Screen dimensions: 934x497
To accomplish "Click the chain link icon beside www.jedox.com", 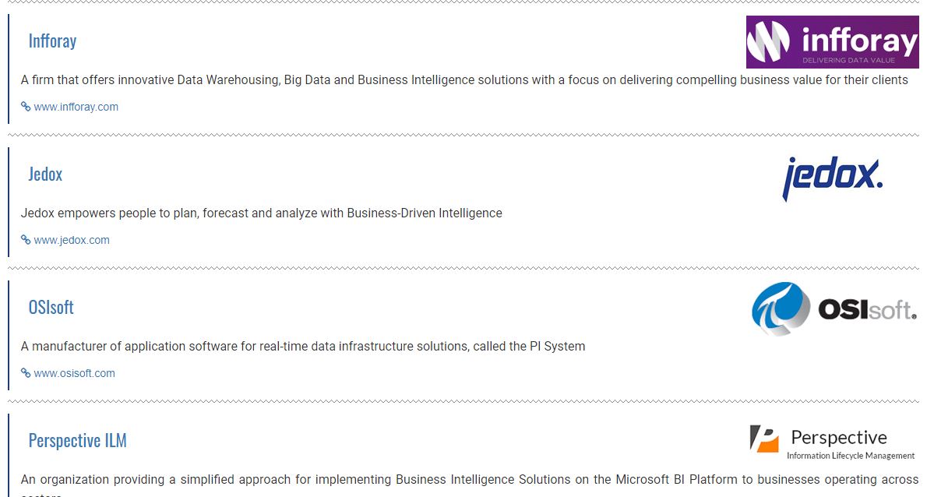I will click(26, 240).
